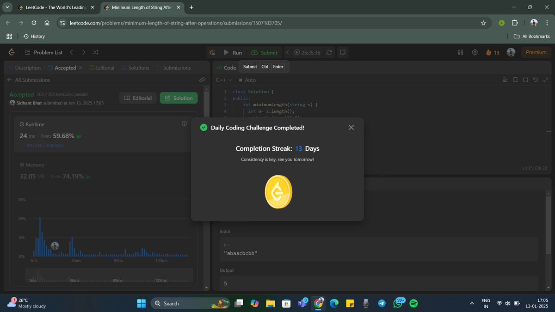The image size is (555, 312).
Task: Click the runtime distribution mini range slider
Action: coord(109,275)
